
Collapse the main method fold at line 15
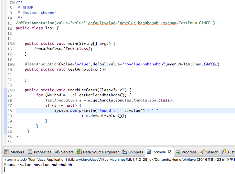pos(14,44)
